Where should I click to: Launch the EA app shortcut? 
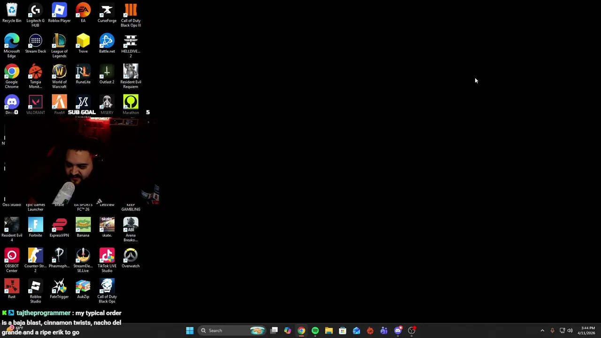click(x=83, y=13)
